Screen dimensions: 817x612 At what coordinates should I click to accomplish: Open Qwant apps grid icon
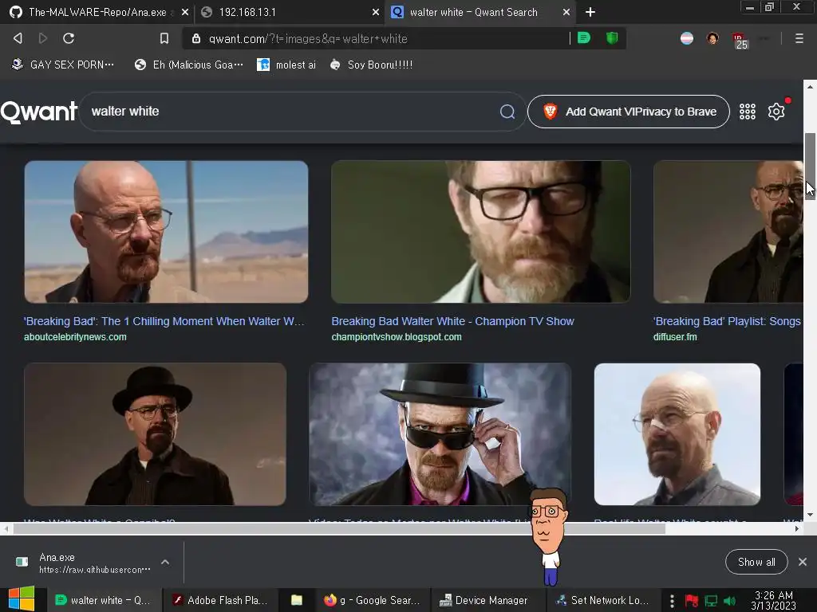(747, 112)
